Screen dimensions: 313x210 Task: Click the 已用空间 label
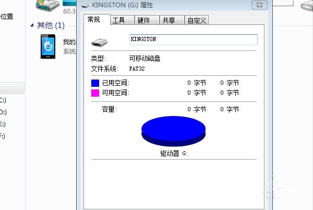(116, 83)
